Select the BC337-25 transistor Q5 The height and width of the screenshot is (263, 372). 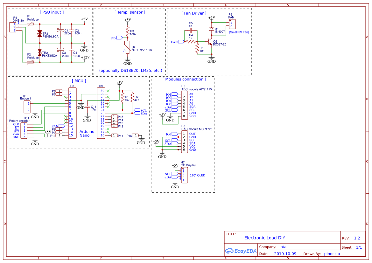[210, 42]
